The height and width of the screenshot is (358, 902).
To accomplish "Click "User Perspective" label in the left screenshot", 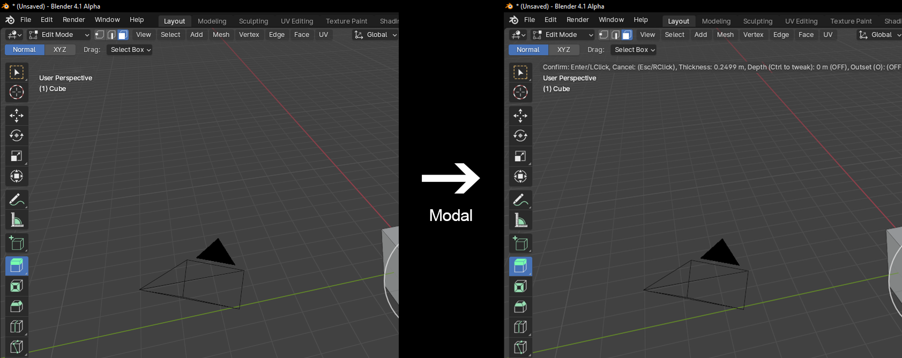I will click(x=66, y=78).
